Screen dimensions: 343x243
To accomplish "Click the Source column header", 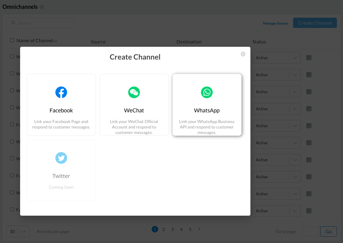I will (98, 42).
